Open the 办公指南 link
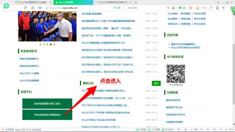 (172, 14)
